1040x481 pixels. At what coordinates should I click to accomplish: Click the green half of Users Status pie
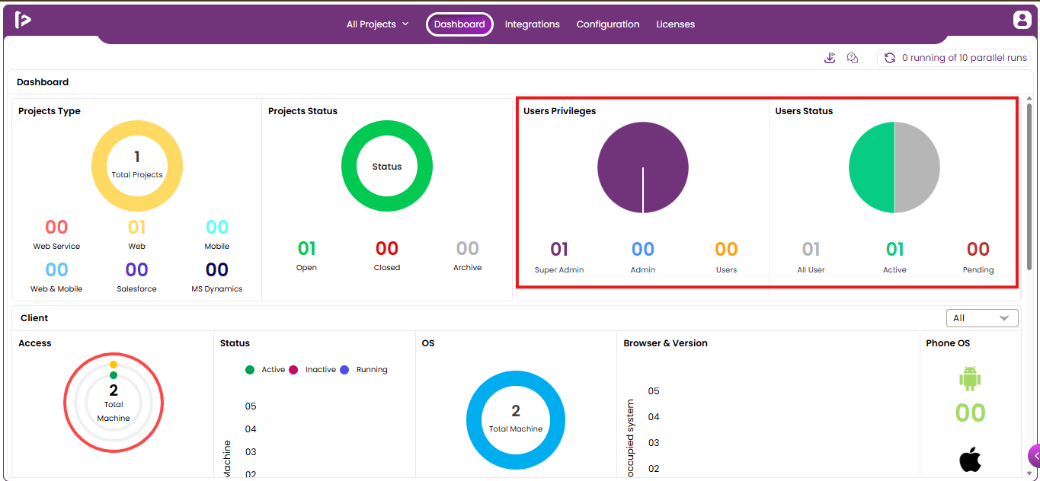(x=872, y=167)
